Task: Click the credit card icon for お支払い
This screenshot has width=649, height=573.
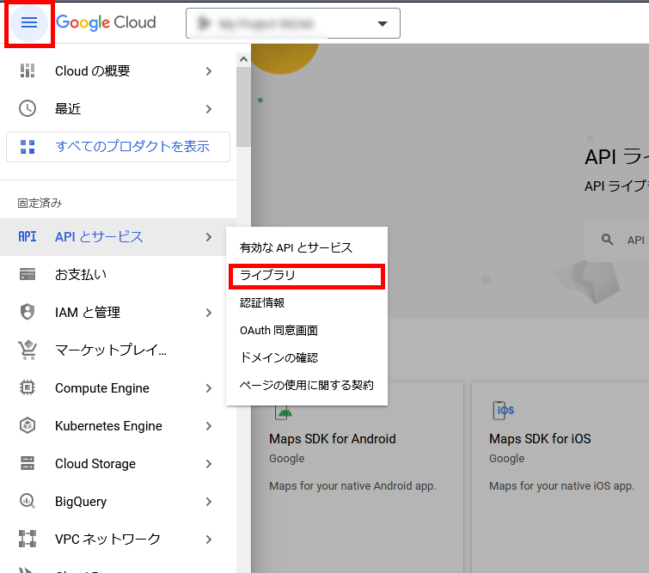Action: [x=28, y=274]
